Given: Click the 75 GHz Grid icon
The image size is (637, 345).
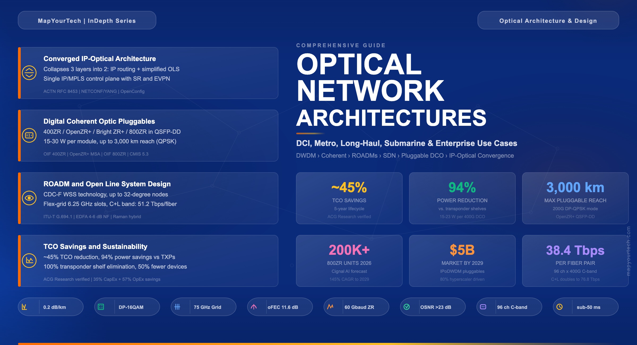Looking at the screenshot, I should [177, 307].
